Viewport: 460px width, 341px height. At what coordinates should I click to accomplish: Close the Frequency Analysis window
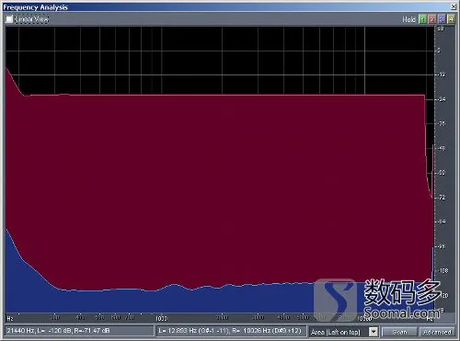(x=454, y=6)
